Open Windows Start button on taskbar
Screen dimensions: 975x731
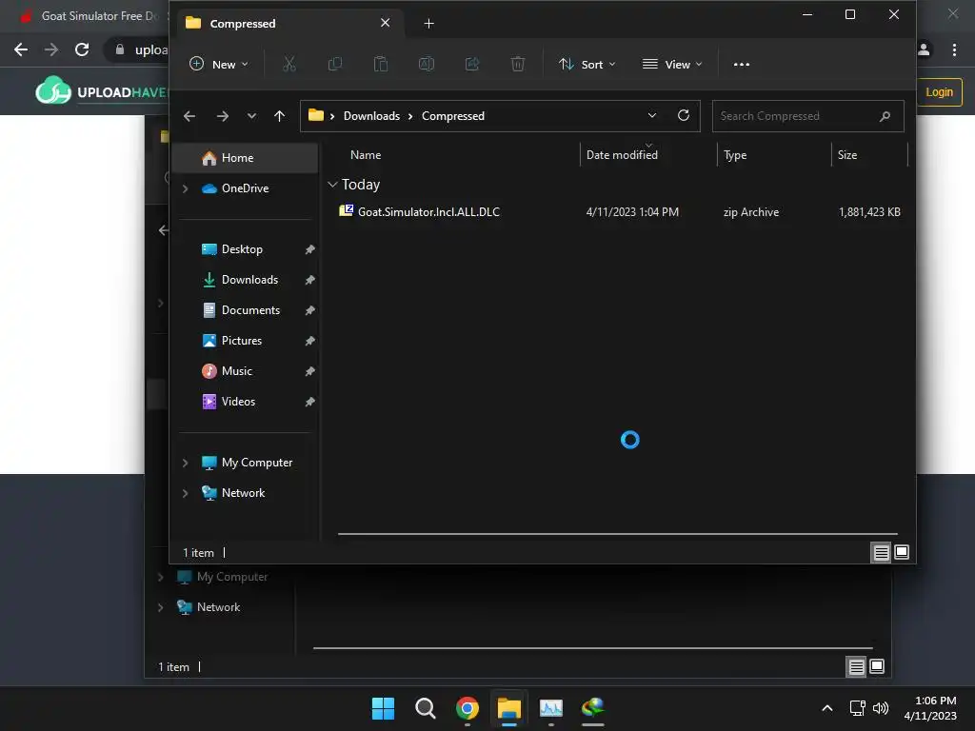click(x=383, y=708)
